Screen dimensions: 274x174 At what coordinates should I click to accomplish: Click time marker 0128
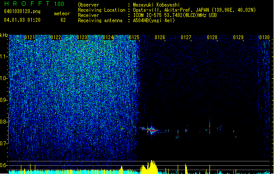tap(212, 37)
